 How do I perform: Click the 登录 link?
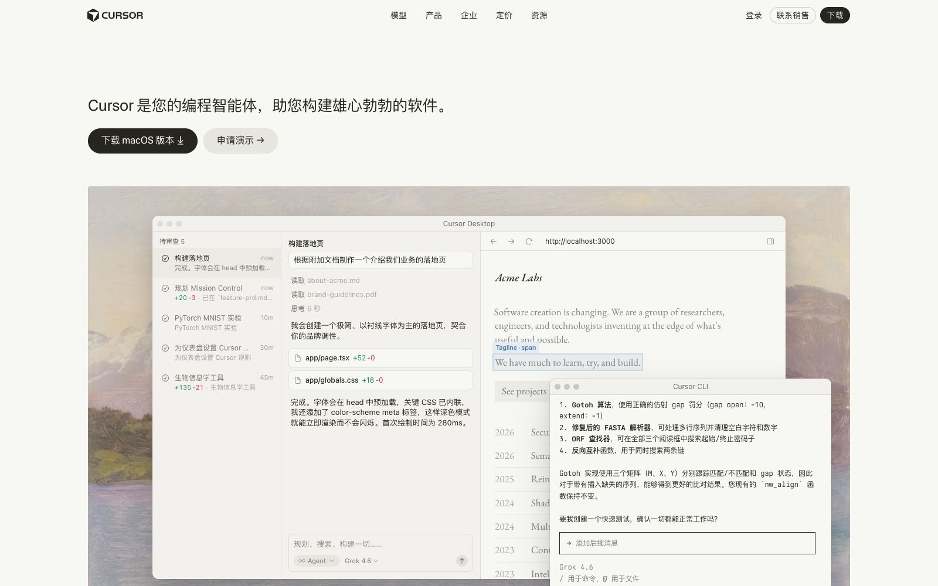(x=754, y=15)
